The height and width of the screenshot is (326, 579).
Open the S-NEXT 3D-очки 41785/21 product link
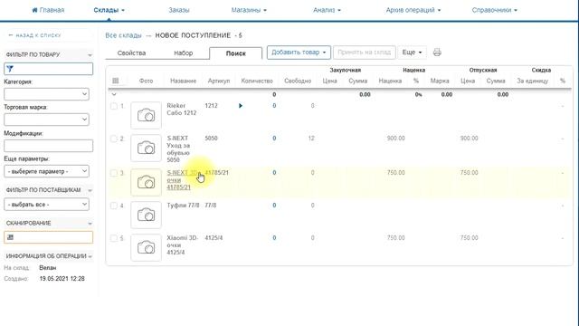(x=183, y=180)
